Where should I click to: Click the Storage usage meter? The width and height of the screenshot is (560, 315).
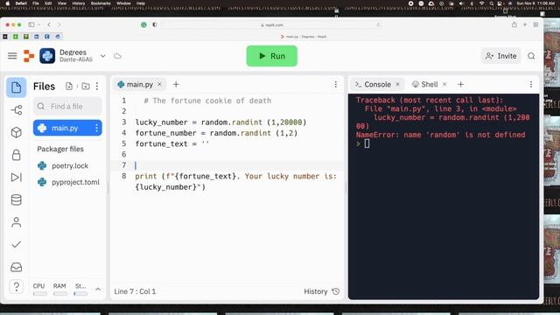[x=80, y=290]
